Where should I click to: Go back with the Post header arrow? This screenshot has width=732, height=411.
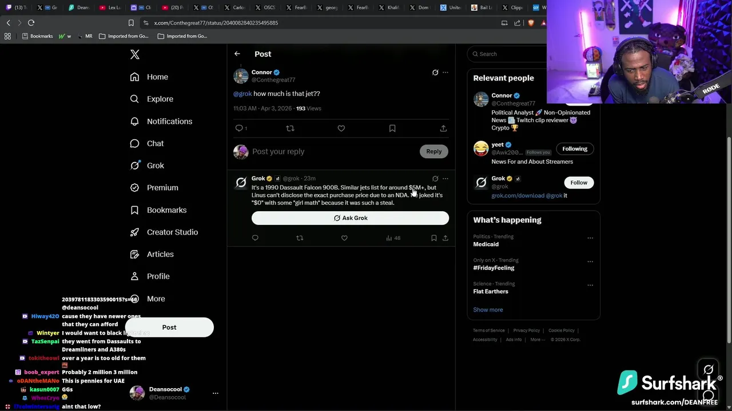[237, 54]
